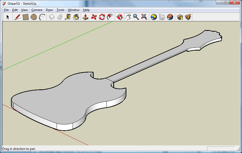The image size is (242, 153).
Task: Open the Tools menu
Action: pos(60,10)
